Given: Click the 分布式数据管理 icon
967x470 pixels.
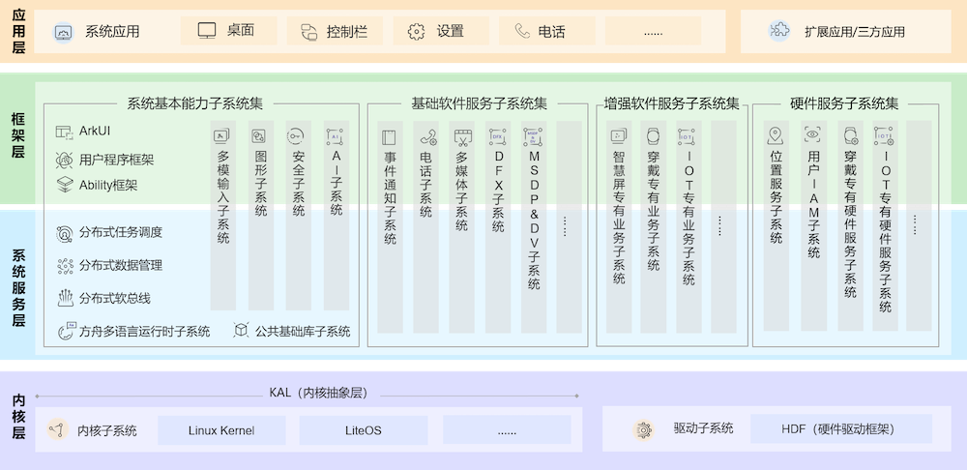Looking at the screenshot, I should [x=65, y=266].
